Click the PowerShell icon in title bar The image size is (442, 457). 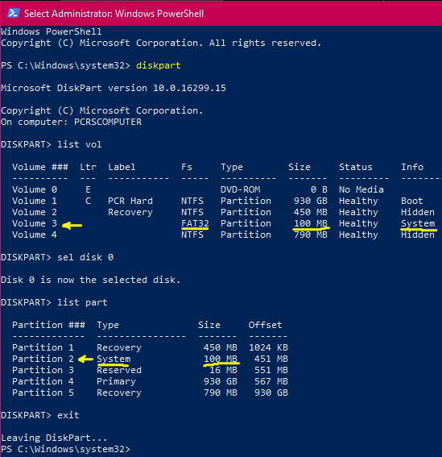click(x=14, y=14)
